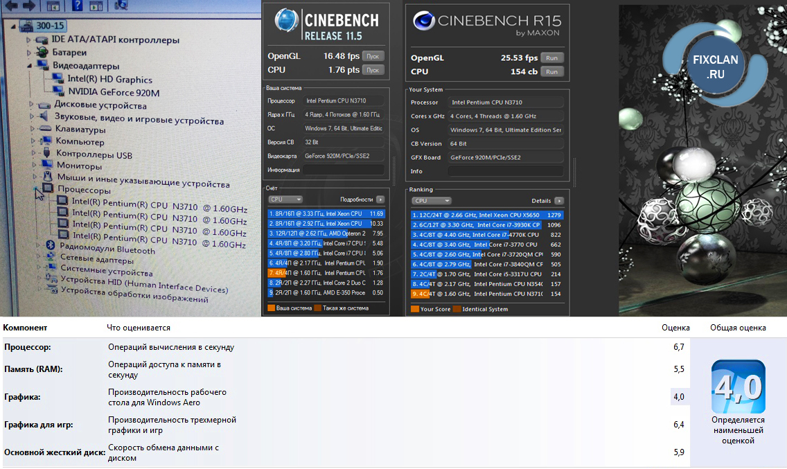Collapse the Видеоадаптеры node
The image size is (787, 469).
point(30,65)
